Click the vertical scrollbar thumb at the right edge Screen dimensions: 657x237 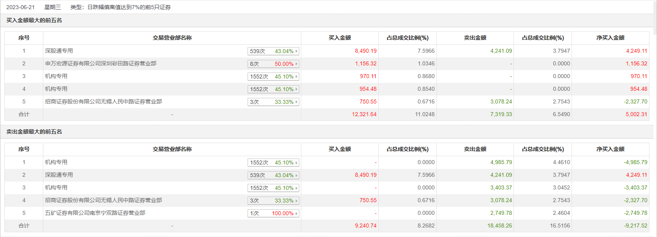pyautogui.click(x=655, y=18)
